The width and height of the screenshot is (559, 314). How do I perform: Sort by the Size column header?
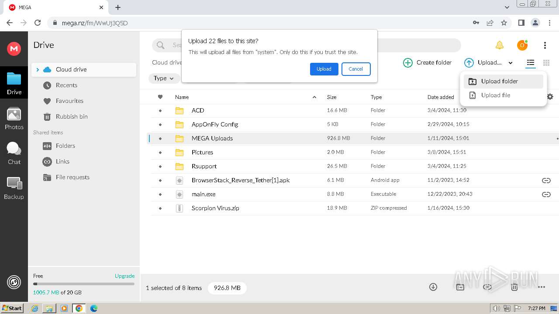(331, 97)
